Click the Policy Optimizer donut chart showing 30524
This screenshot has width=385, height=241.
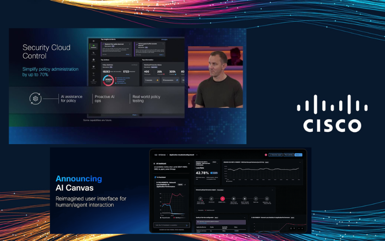tap(108, 80)
